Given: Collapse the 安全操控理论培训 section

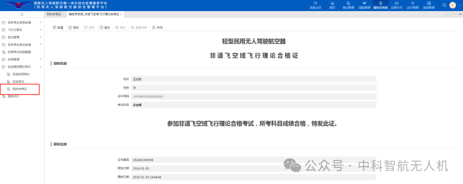Looking at the screenshot, I should [x=41, y=67].
